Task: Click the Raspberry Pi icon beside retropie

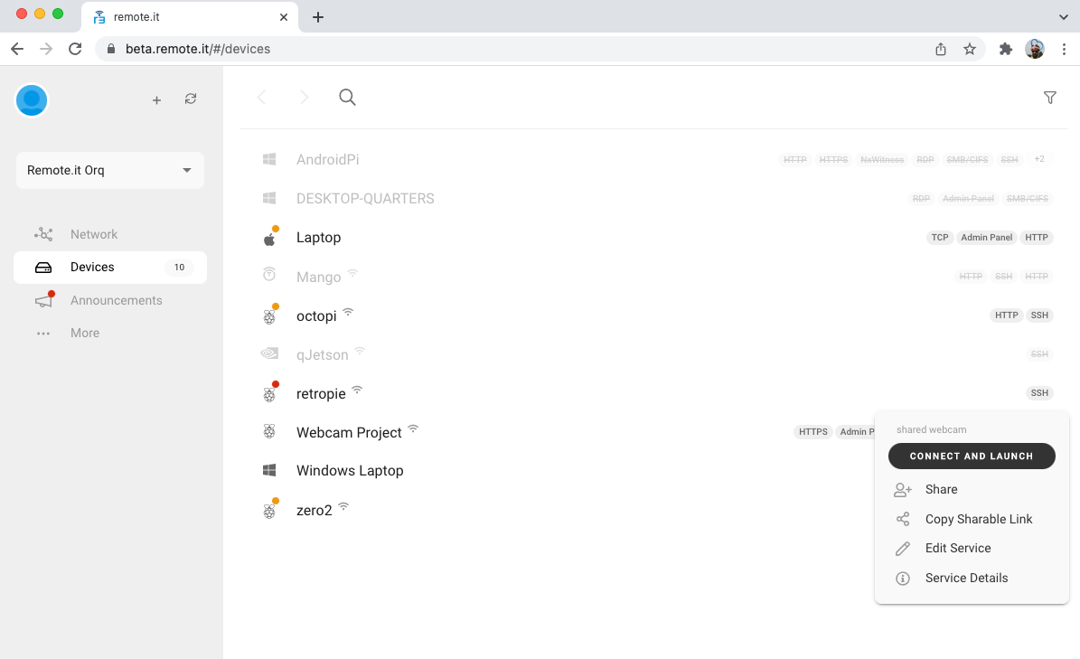Action: click(x=269, y=394)
